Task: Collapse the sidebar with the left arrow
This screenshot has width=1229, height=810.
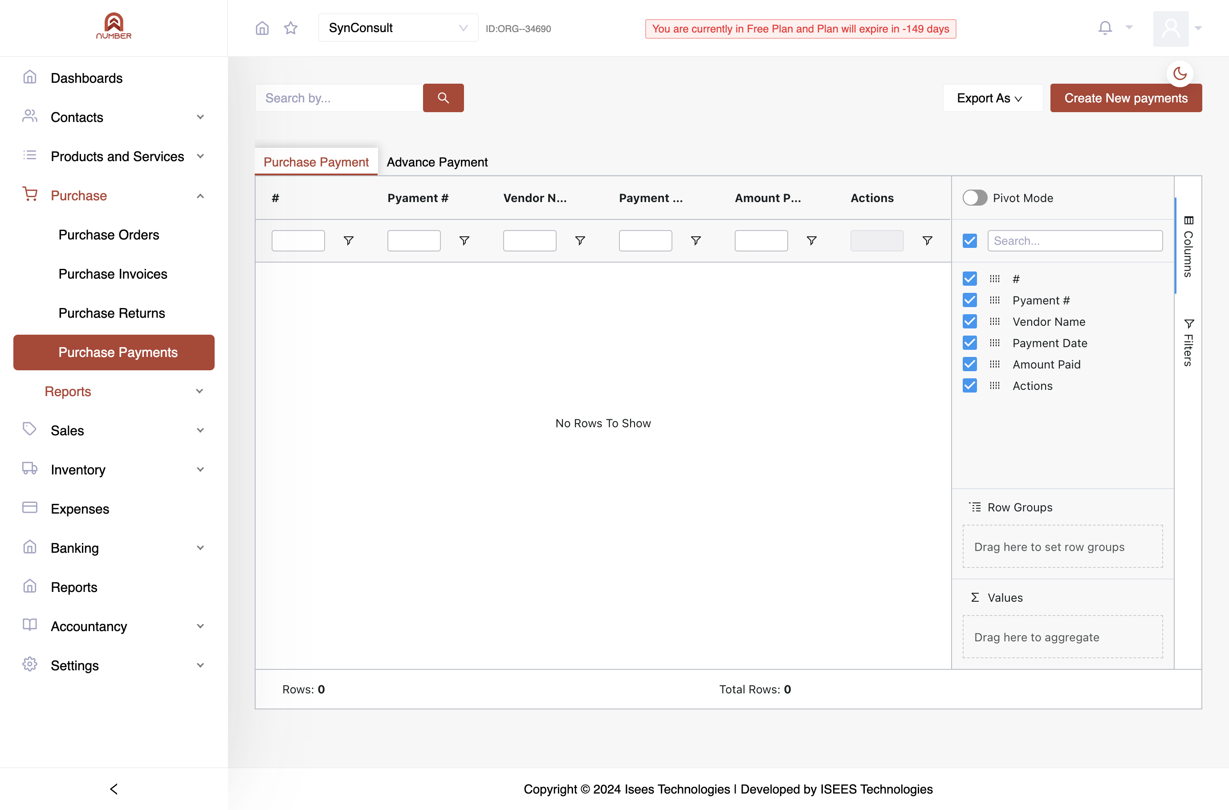Action: coord(114,789)
